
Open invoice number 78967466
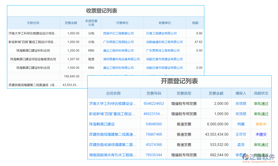pos(154,134)
